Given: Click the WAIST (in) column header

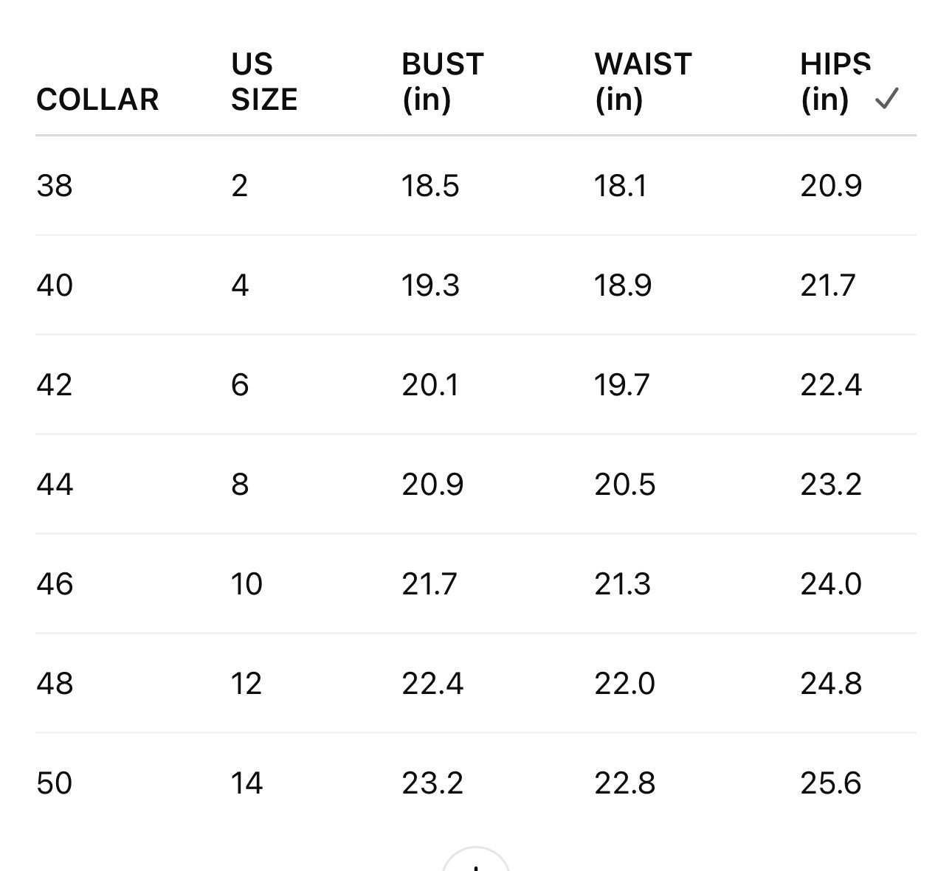Looking at the screenshot, I should click(642, 82).
